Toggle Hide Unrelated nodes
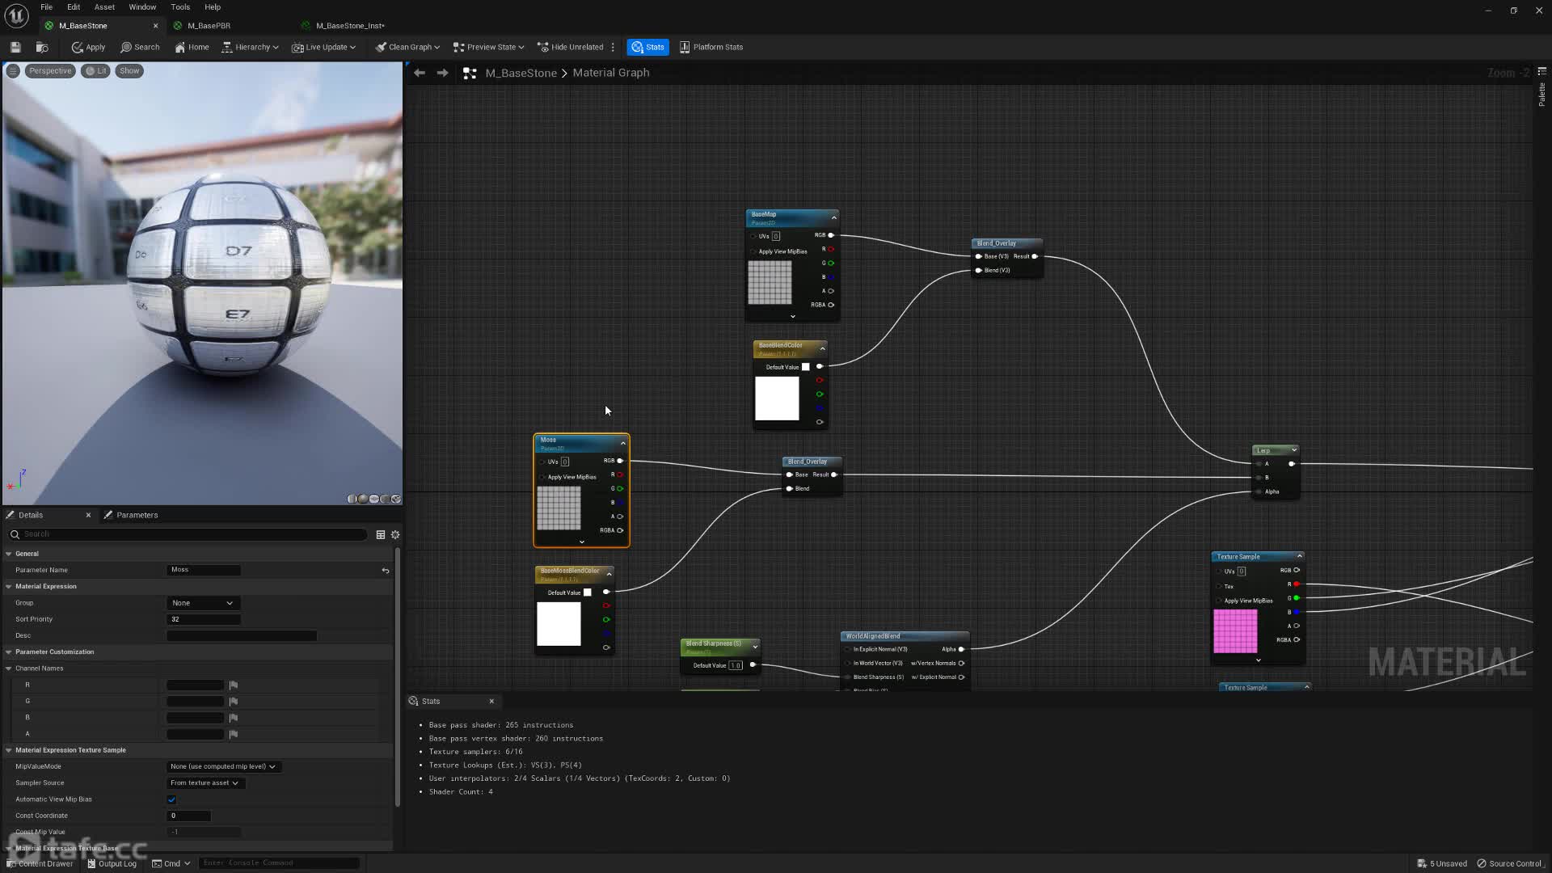The width and height of the screenshot is (1552, 873). [x=571, y=47]
